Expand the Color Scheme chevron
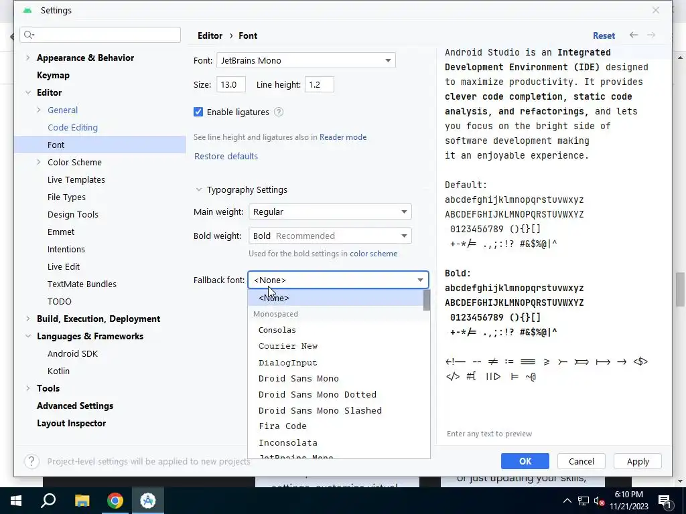This screenshot has height=514, width=686. (x=38, y=162)
